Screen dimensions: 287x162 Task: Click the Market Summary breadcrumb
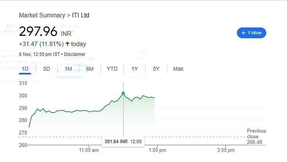42,15
